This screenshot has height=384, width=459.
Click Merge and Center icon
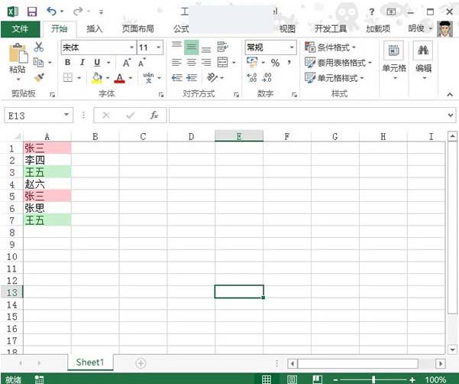point(222,63)
